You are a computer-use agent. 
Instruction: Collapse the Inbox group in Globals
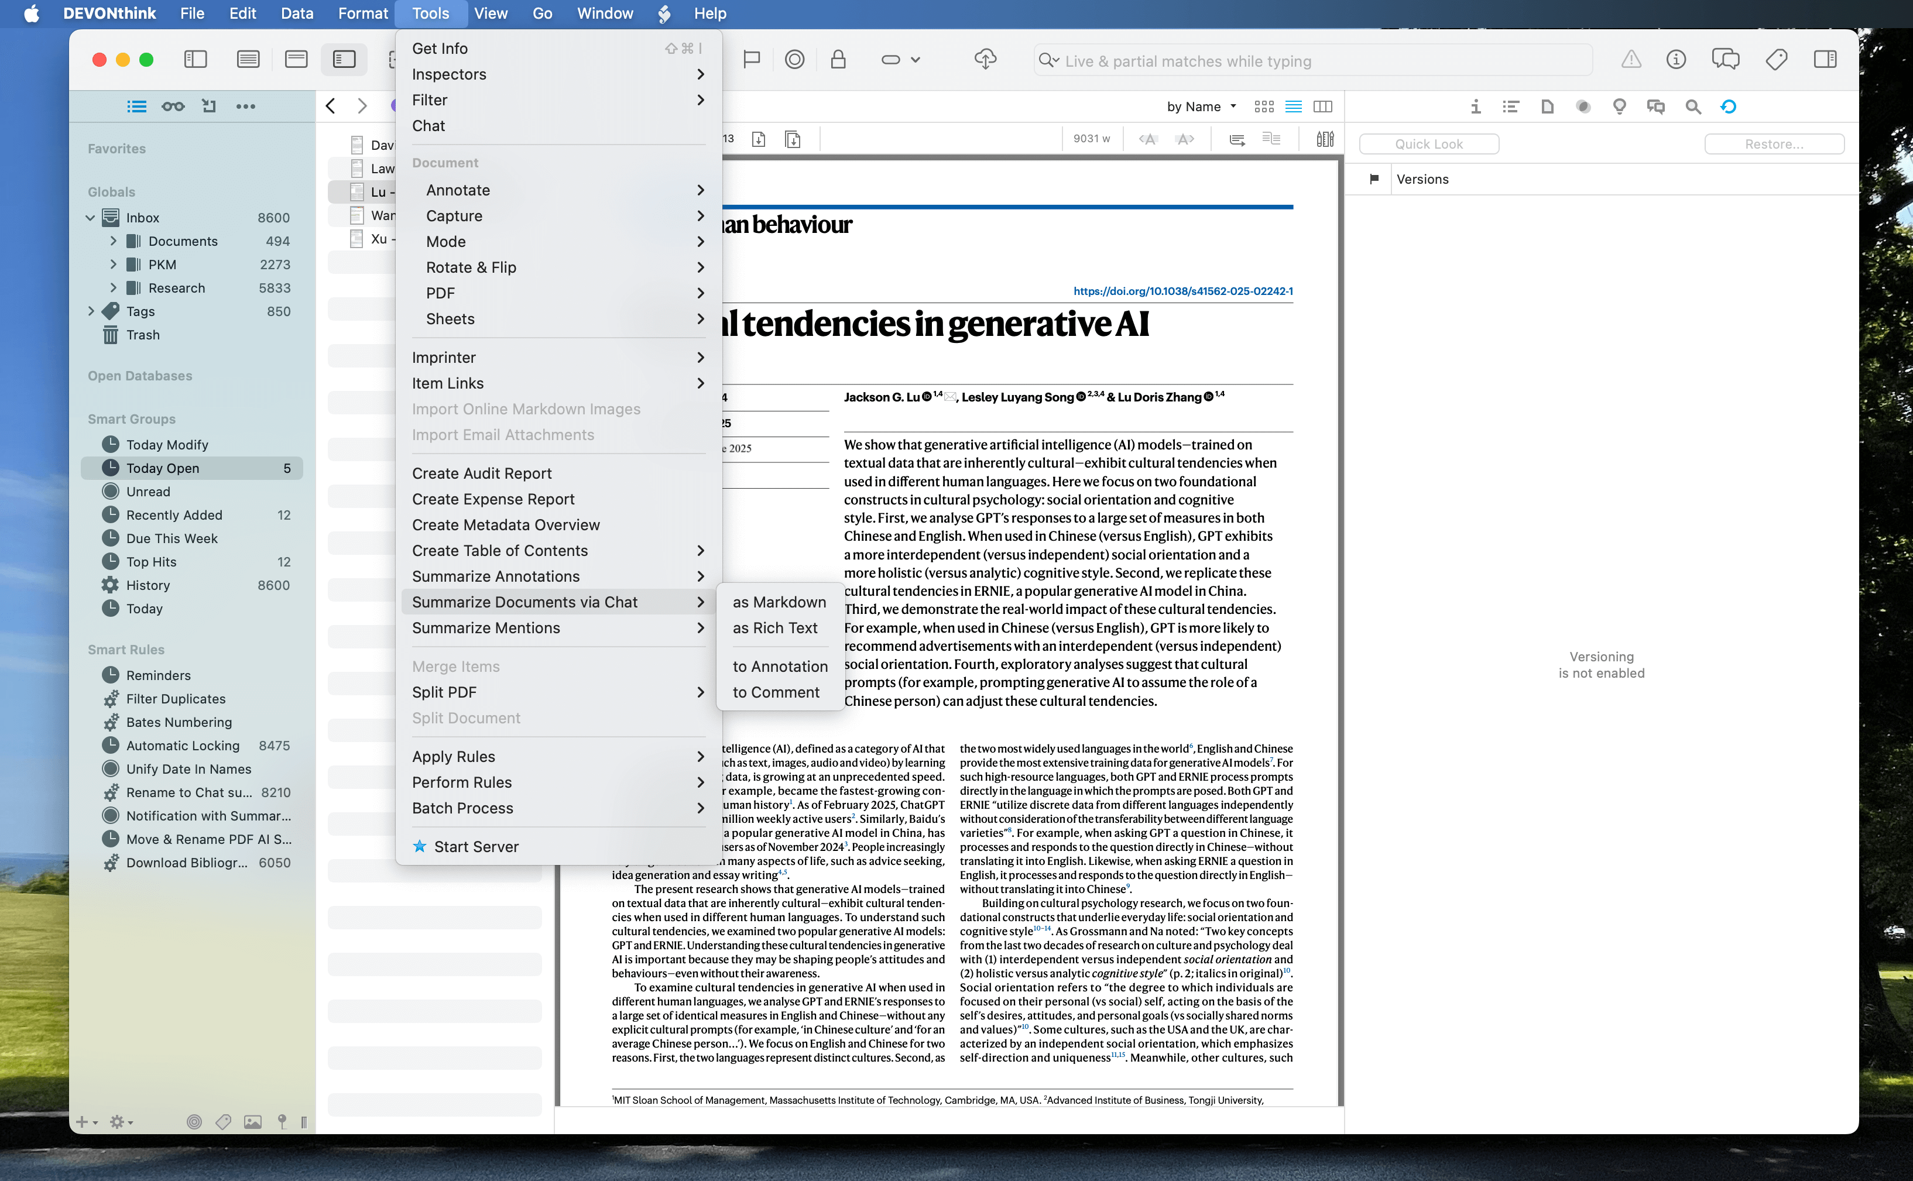click(90, 217)
